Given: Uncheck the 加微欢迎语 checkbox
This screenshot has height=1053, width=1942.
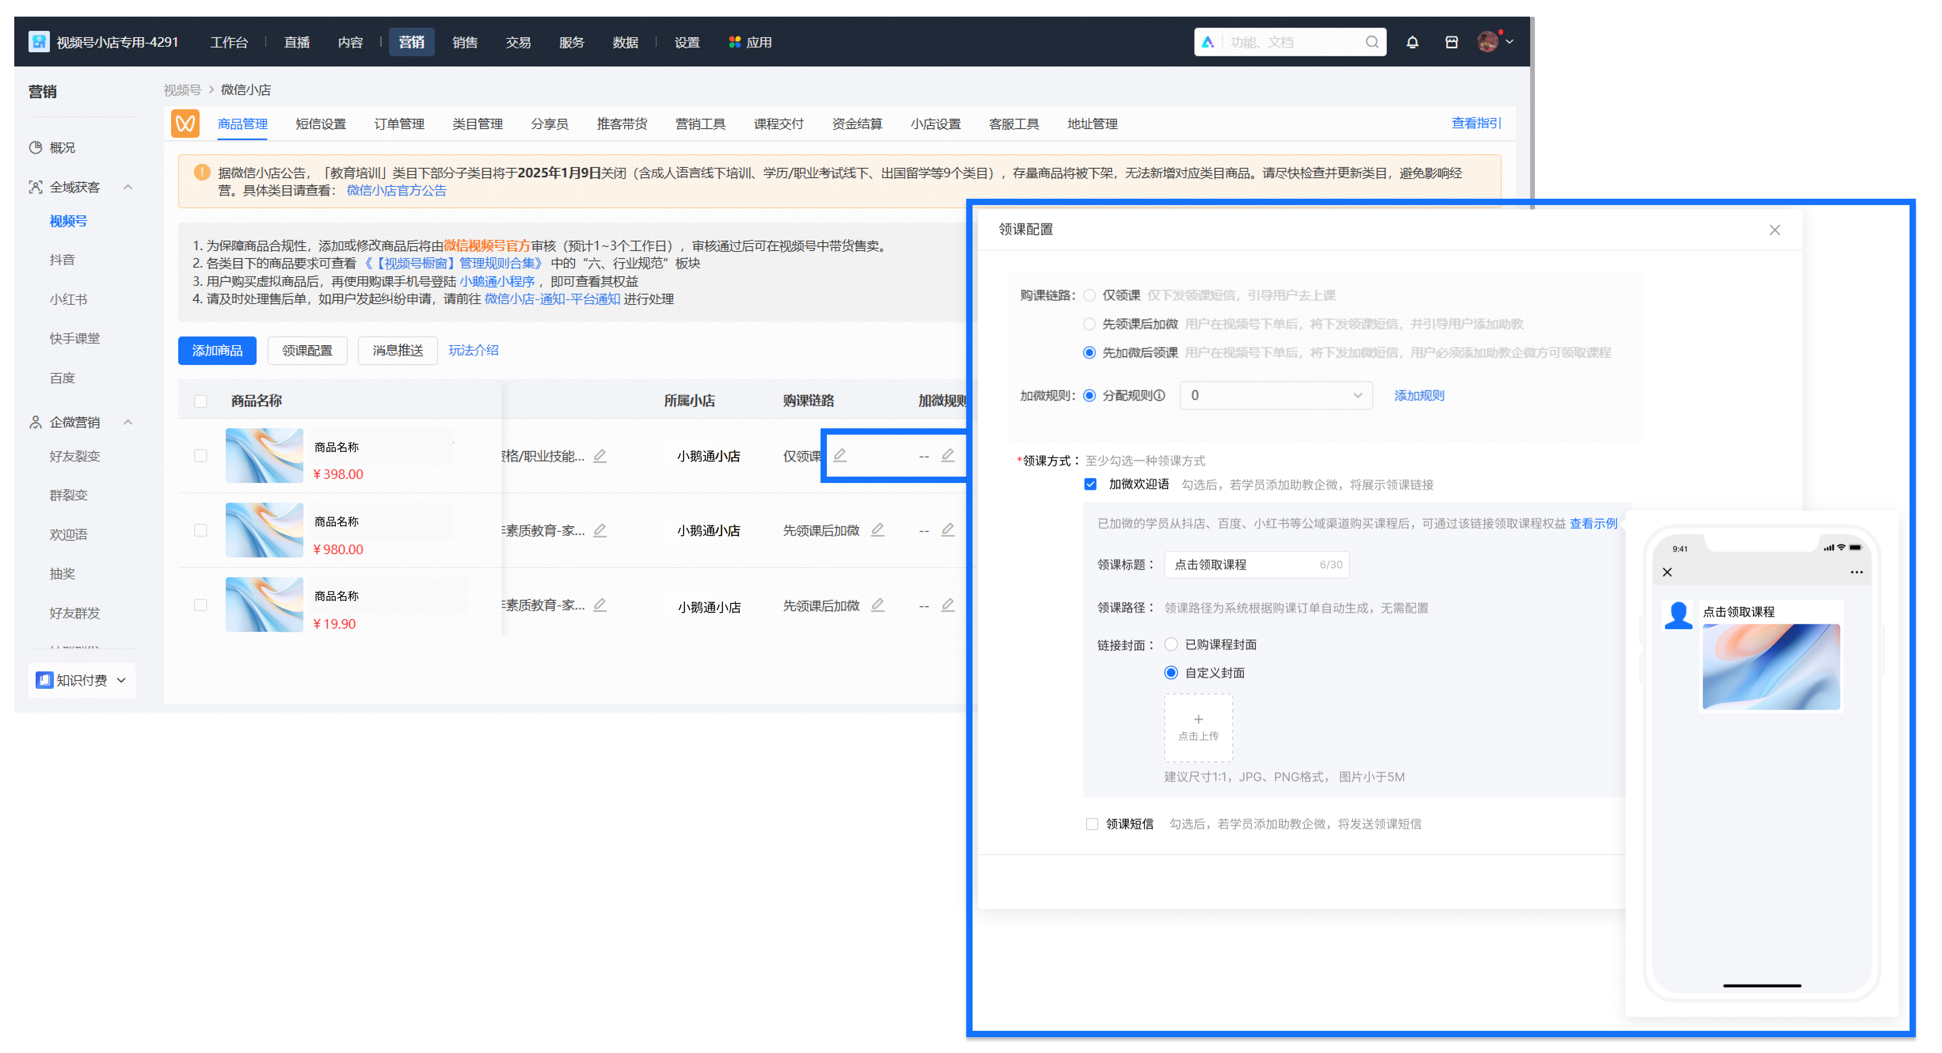Looking at the screenshot, I should [x=1091, y=484].
